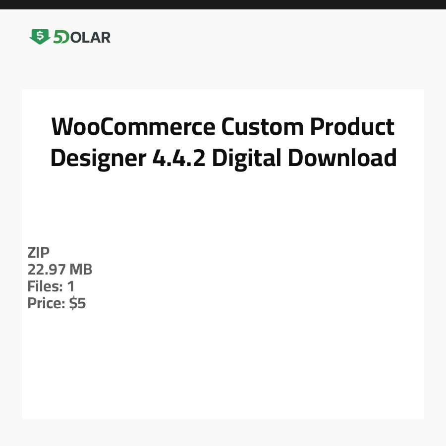The image size is (446, 446).
Task: Click the "22.97 MB" file size text
Action: tap(60, 270)
